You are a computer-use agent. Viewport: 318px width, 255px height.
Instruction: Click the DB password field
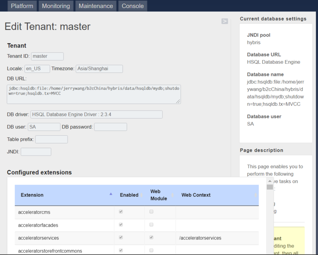click(x=111, y=127)
